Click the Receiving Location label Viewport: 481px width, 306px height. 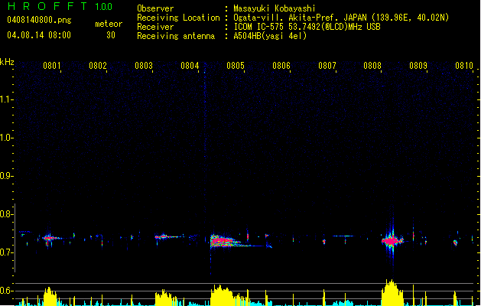coord(178,18)
